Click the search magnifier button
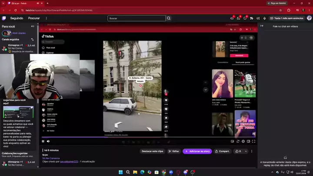Viewport: 313px width, 176px height. [x=169, y=18]
